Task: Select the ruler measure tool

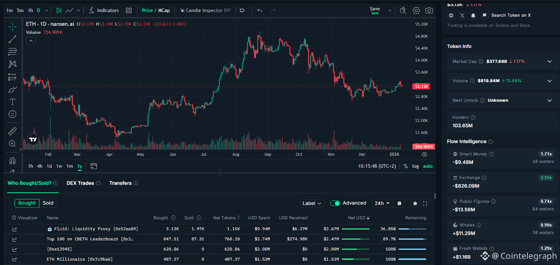Action: [13, 131]
